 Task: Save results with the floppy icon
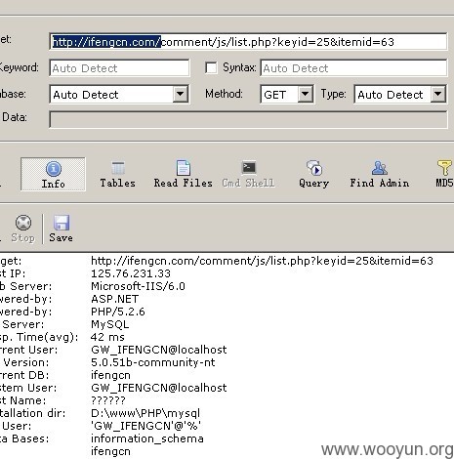pos(61,229)
